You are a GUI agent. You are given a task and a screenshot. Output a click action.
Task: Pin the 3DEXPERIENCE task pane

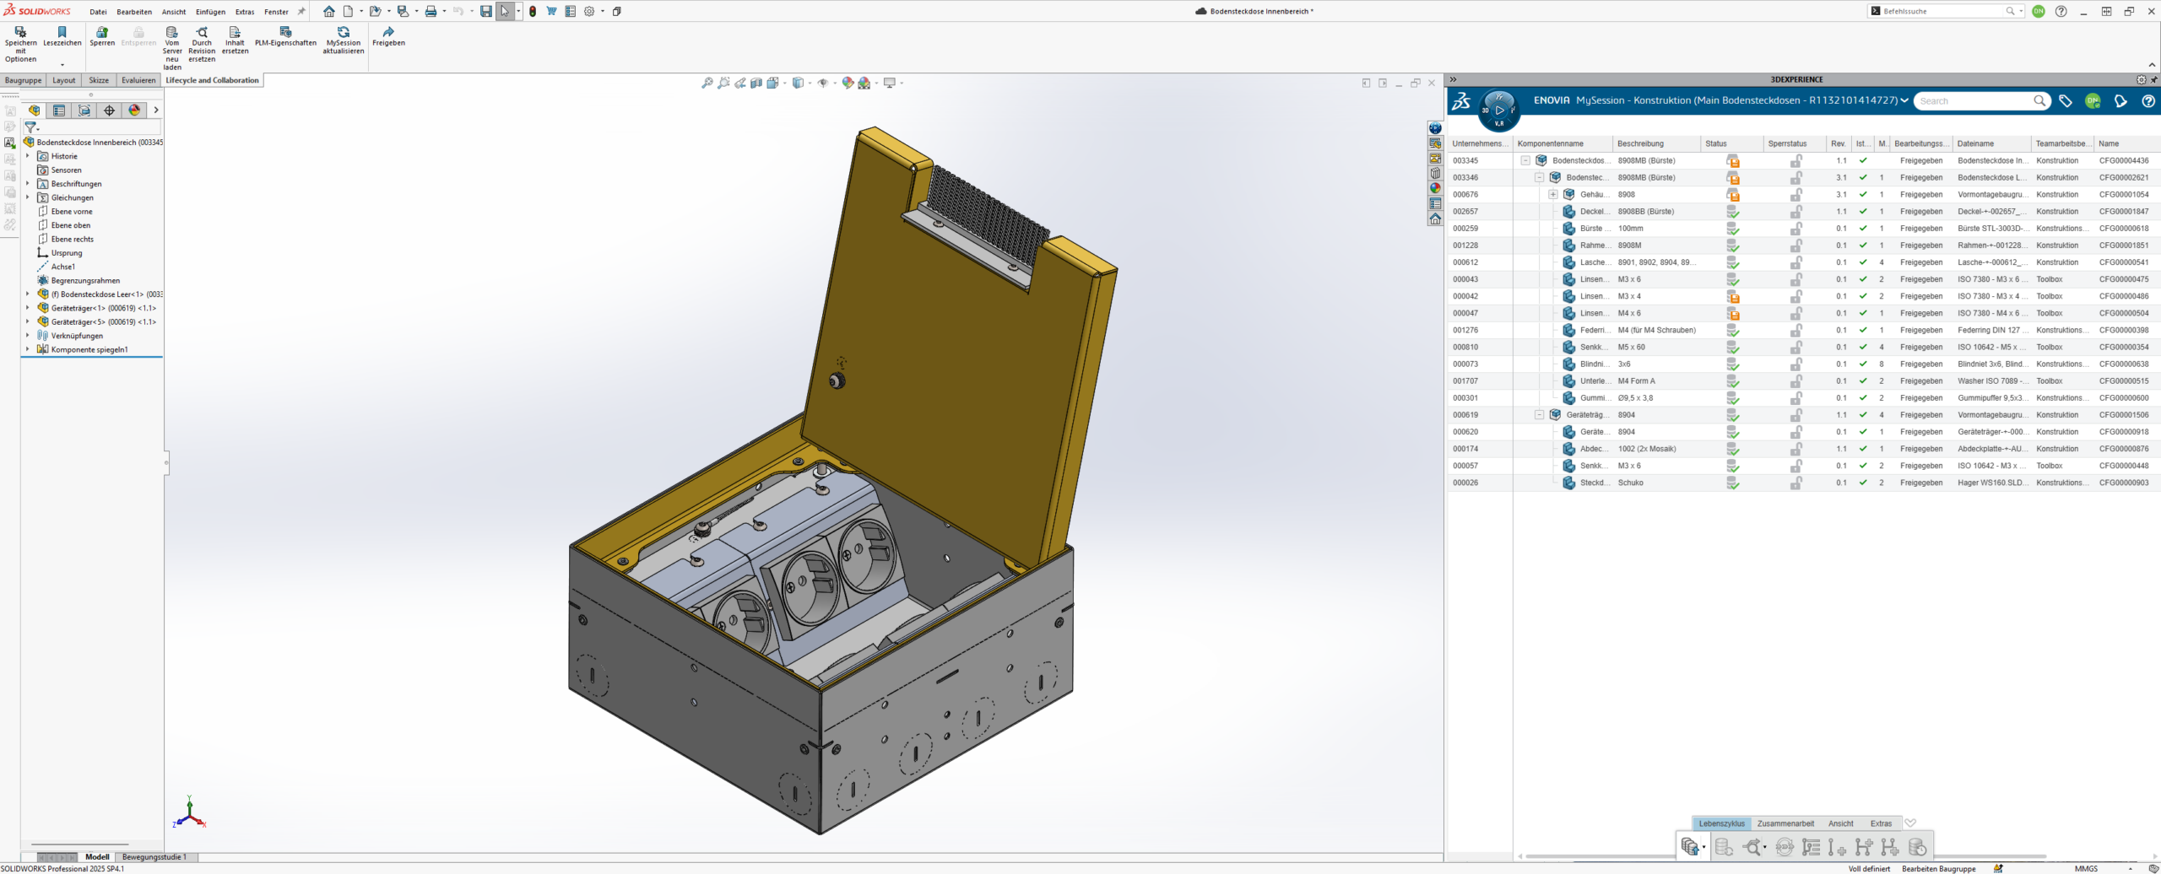point(2153,79)
